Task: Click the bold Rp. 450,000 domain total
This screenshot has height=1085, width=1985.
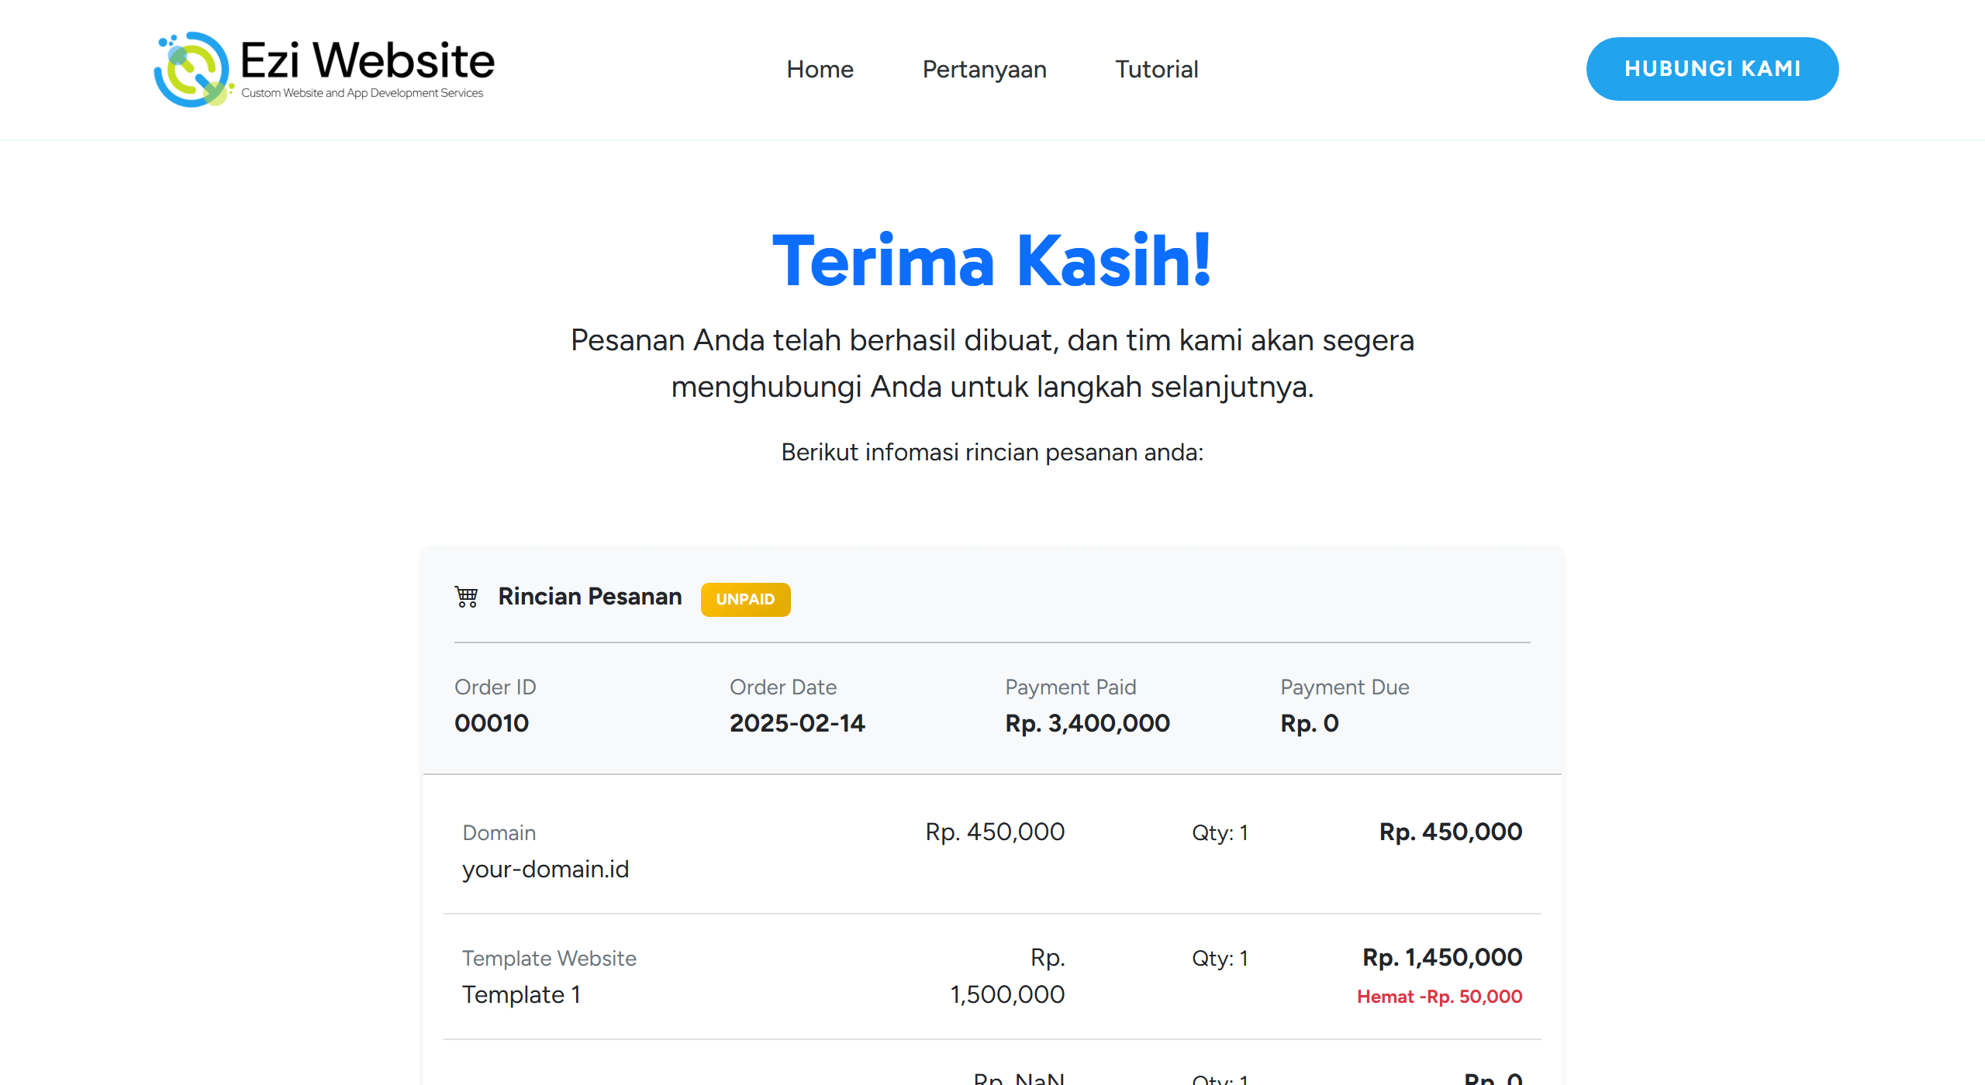Action: tap(1450, 832)
